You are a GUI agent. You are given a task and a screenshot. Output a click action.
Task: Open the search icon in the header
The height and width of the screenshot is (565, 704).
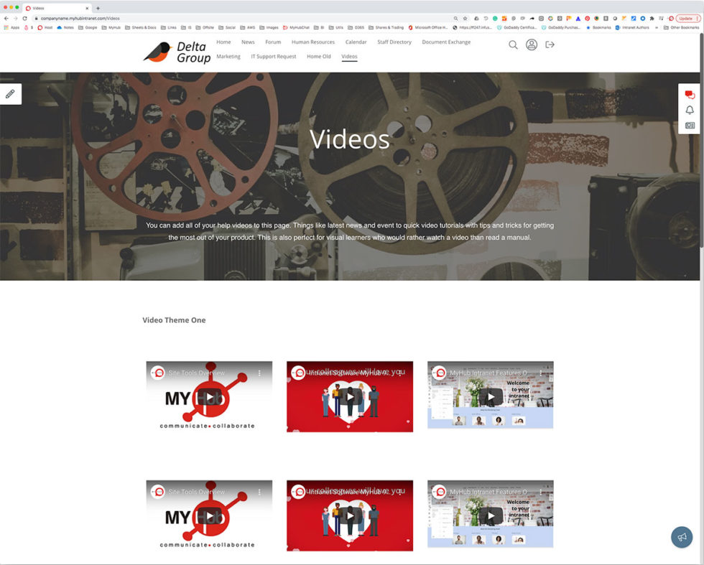point(513,45)
